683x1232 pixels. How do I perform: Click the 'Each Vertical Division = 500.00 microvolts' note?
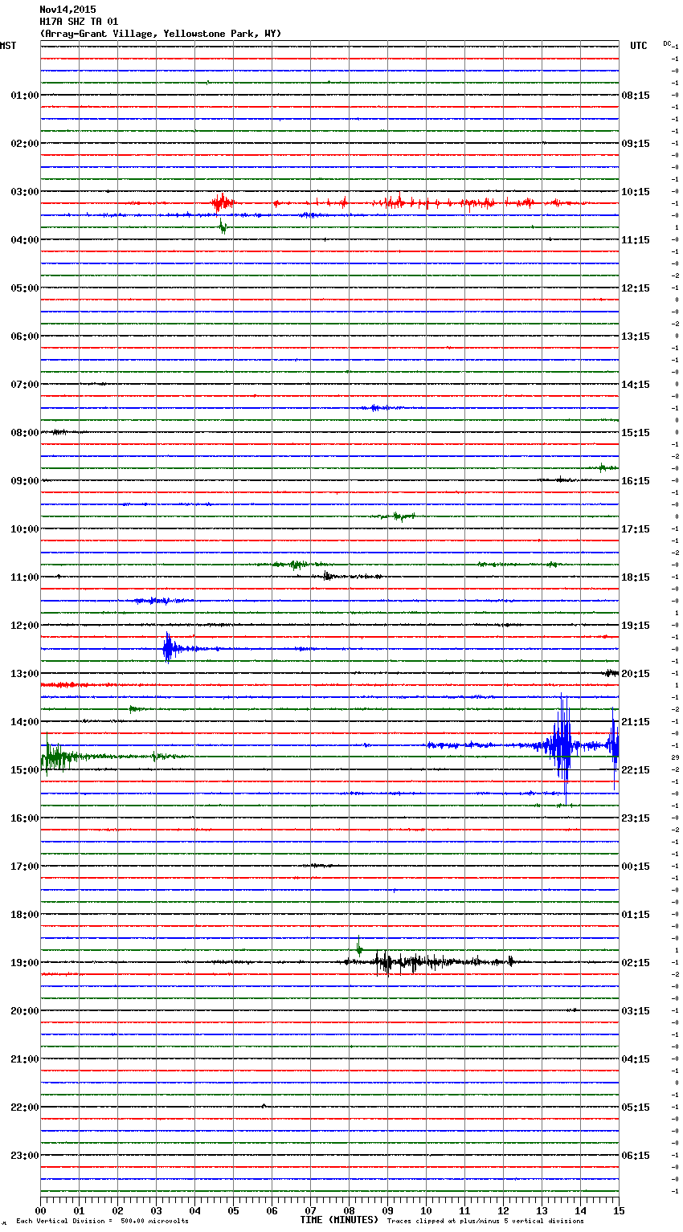102,1222
